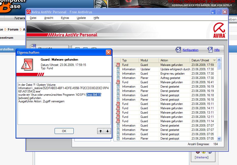Click the Fund warning icon on 15:11 row
Image resolution: width=237 pixels, height=165 pixels.
(118, 104)
